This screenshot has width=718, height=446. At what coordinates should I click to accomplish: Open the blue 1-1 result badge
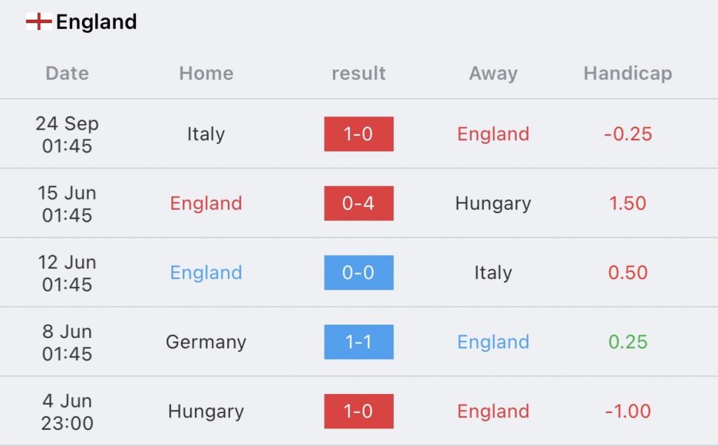(x=358, y=342)
